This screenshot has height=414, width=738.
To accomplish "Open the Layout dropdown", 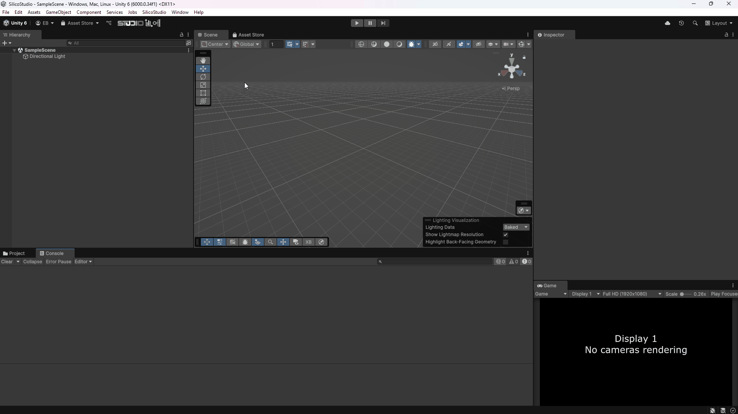I will (x=719, y=23).
